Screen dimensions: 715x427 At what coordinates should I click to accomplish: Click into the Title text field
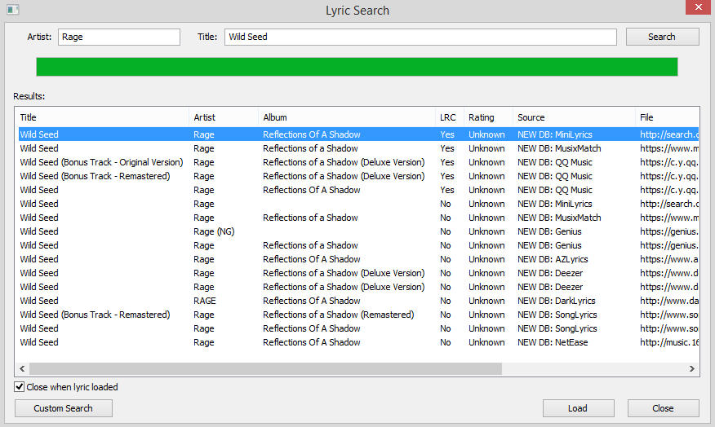pos(420,37)
